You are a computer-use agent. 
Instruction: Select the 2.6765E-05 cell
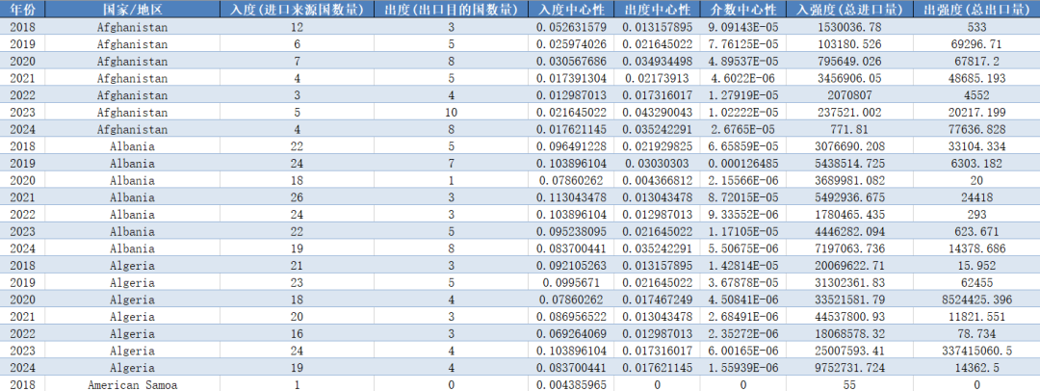743,129
